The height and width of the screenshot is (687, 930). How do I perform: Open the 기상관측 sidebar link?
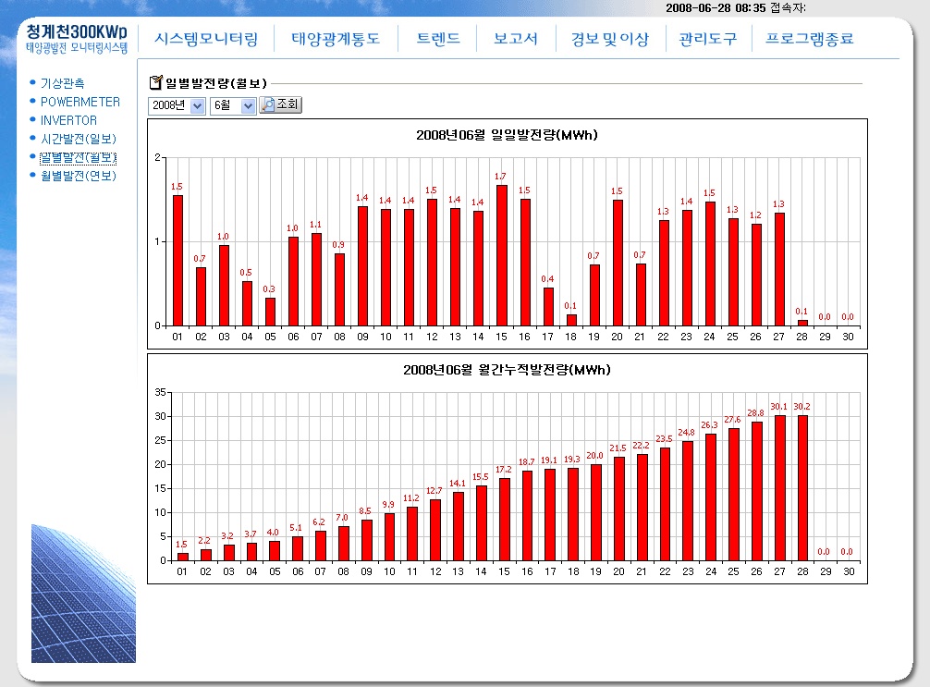click(62, 83)
